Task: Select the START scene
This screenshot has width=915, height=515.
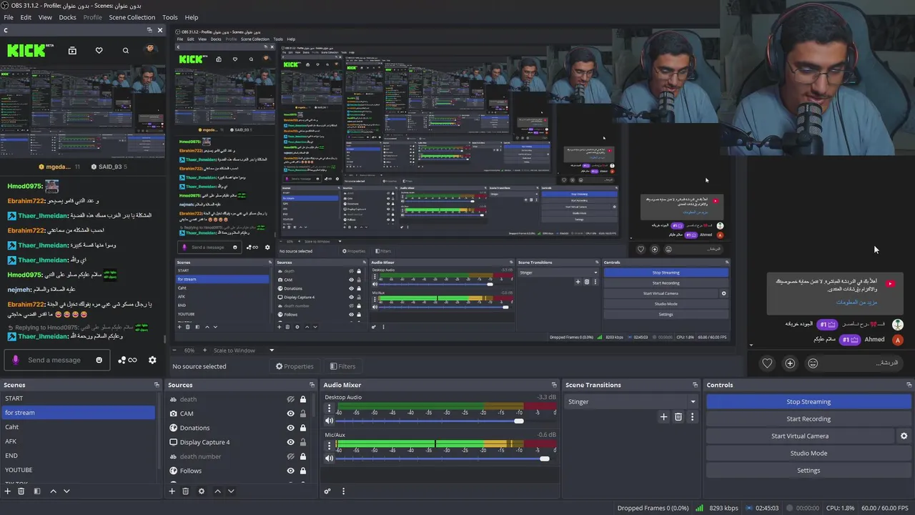Action: tap(79, 398)
